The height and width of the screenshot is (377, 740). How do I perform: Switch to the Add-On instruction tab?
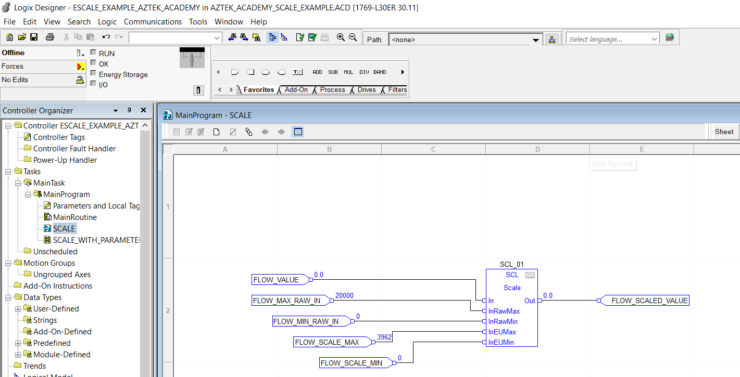click(x=296, y=90)
